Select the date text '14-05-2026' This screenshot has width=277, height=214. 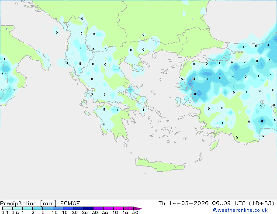click(189, 204)
